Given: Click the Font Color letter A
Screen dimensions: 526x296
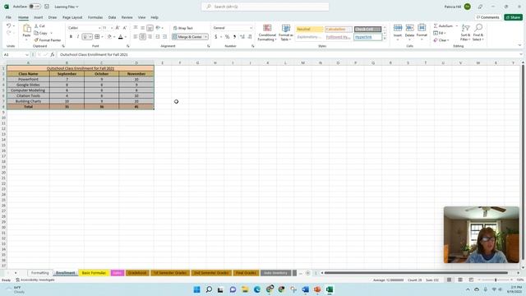Looking at the screenshot, I should tap(121, 36).
